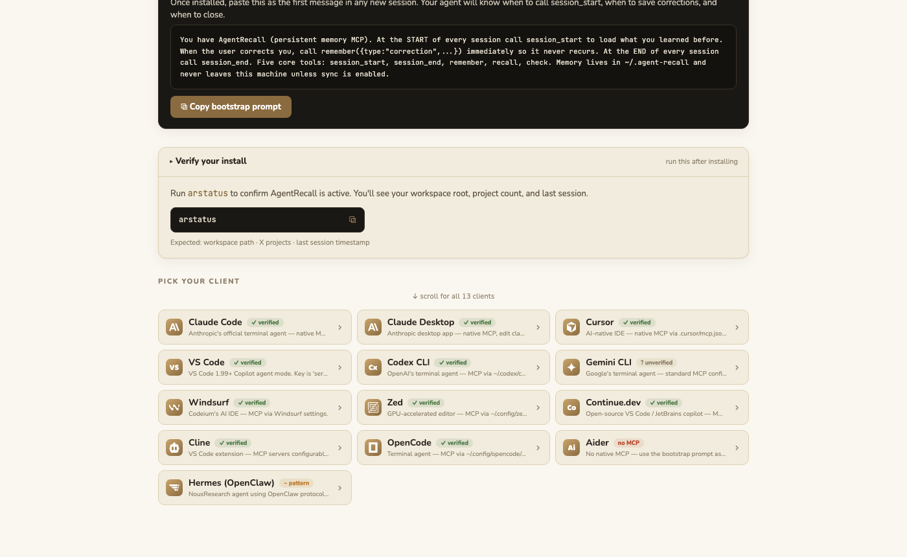Click the Hermes (OpenClaw) icon

click(x=174, y=488)
